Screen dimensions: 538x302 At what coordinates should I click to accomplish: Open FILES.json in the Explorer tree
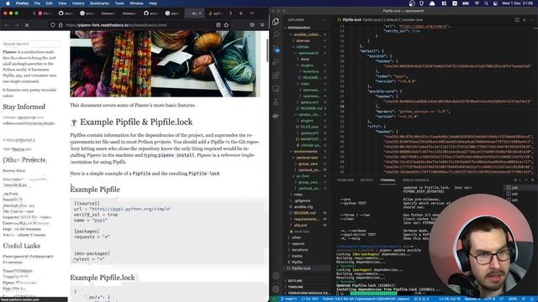pos(309,127)
